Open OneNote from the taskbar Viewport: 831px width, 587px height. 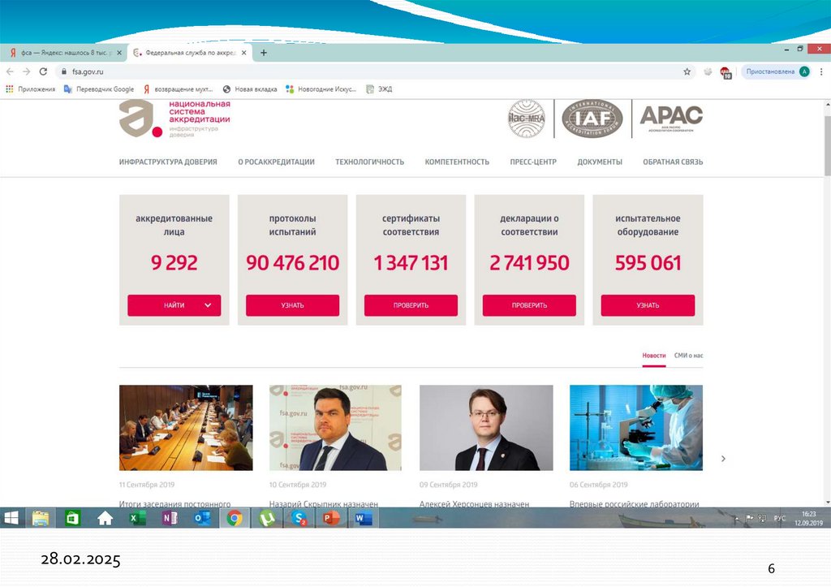pyautogui.click(x=170, y=518)
